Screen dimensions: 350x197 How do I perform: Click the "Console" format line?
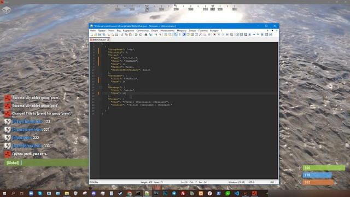tap(141, 105)
